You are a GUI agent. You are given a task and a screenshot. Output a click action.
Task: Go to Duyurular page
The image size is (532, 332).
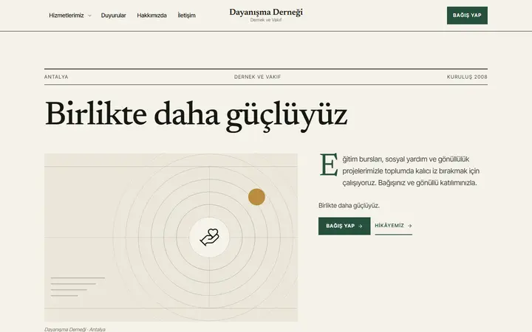pos(113,15)
